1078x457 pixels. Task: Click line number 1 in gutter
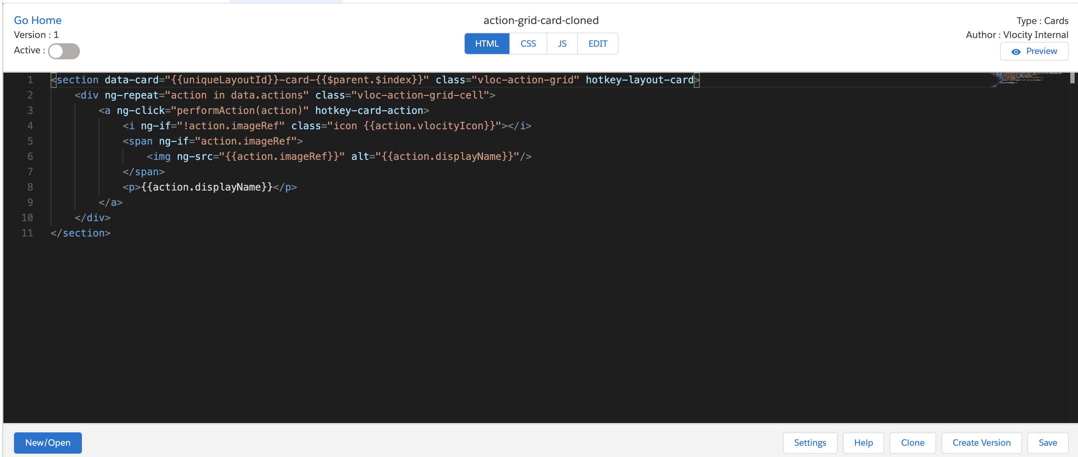coord(30,80)
